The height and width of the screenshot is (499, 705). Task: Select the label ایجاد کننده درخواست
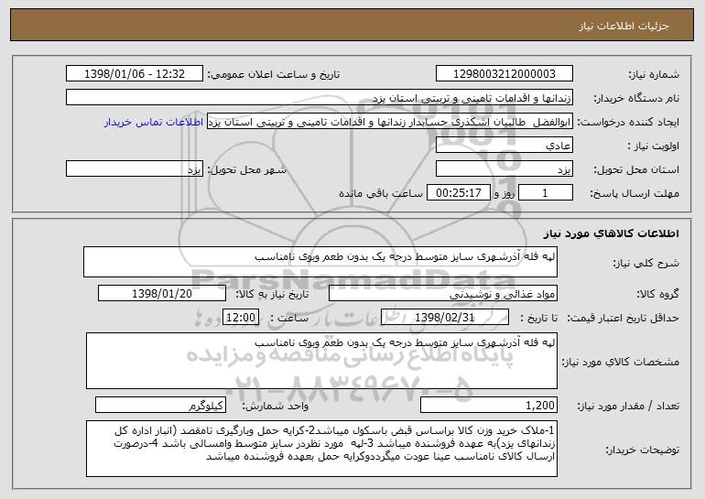628,122
